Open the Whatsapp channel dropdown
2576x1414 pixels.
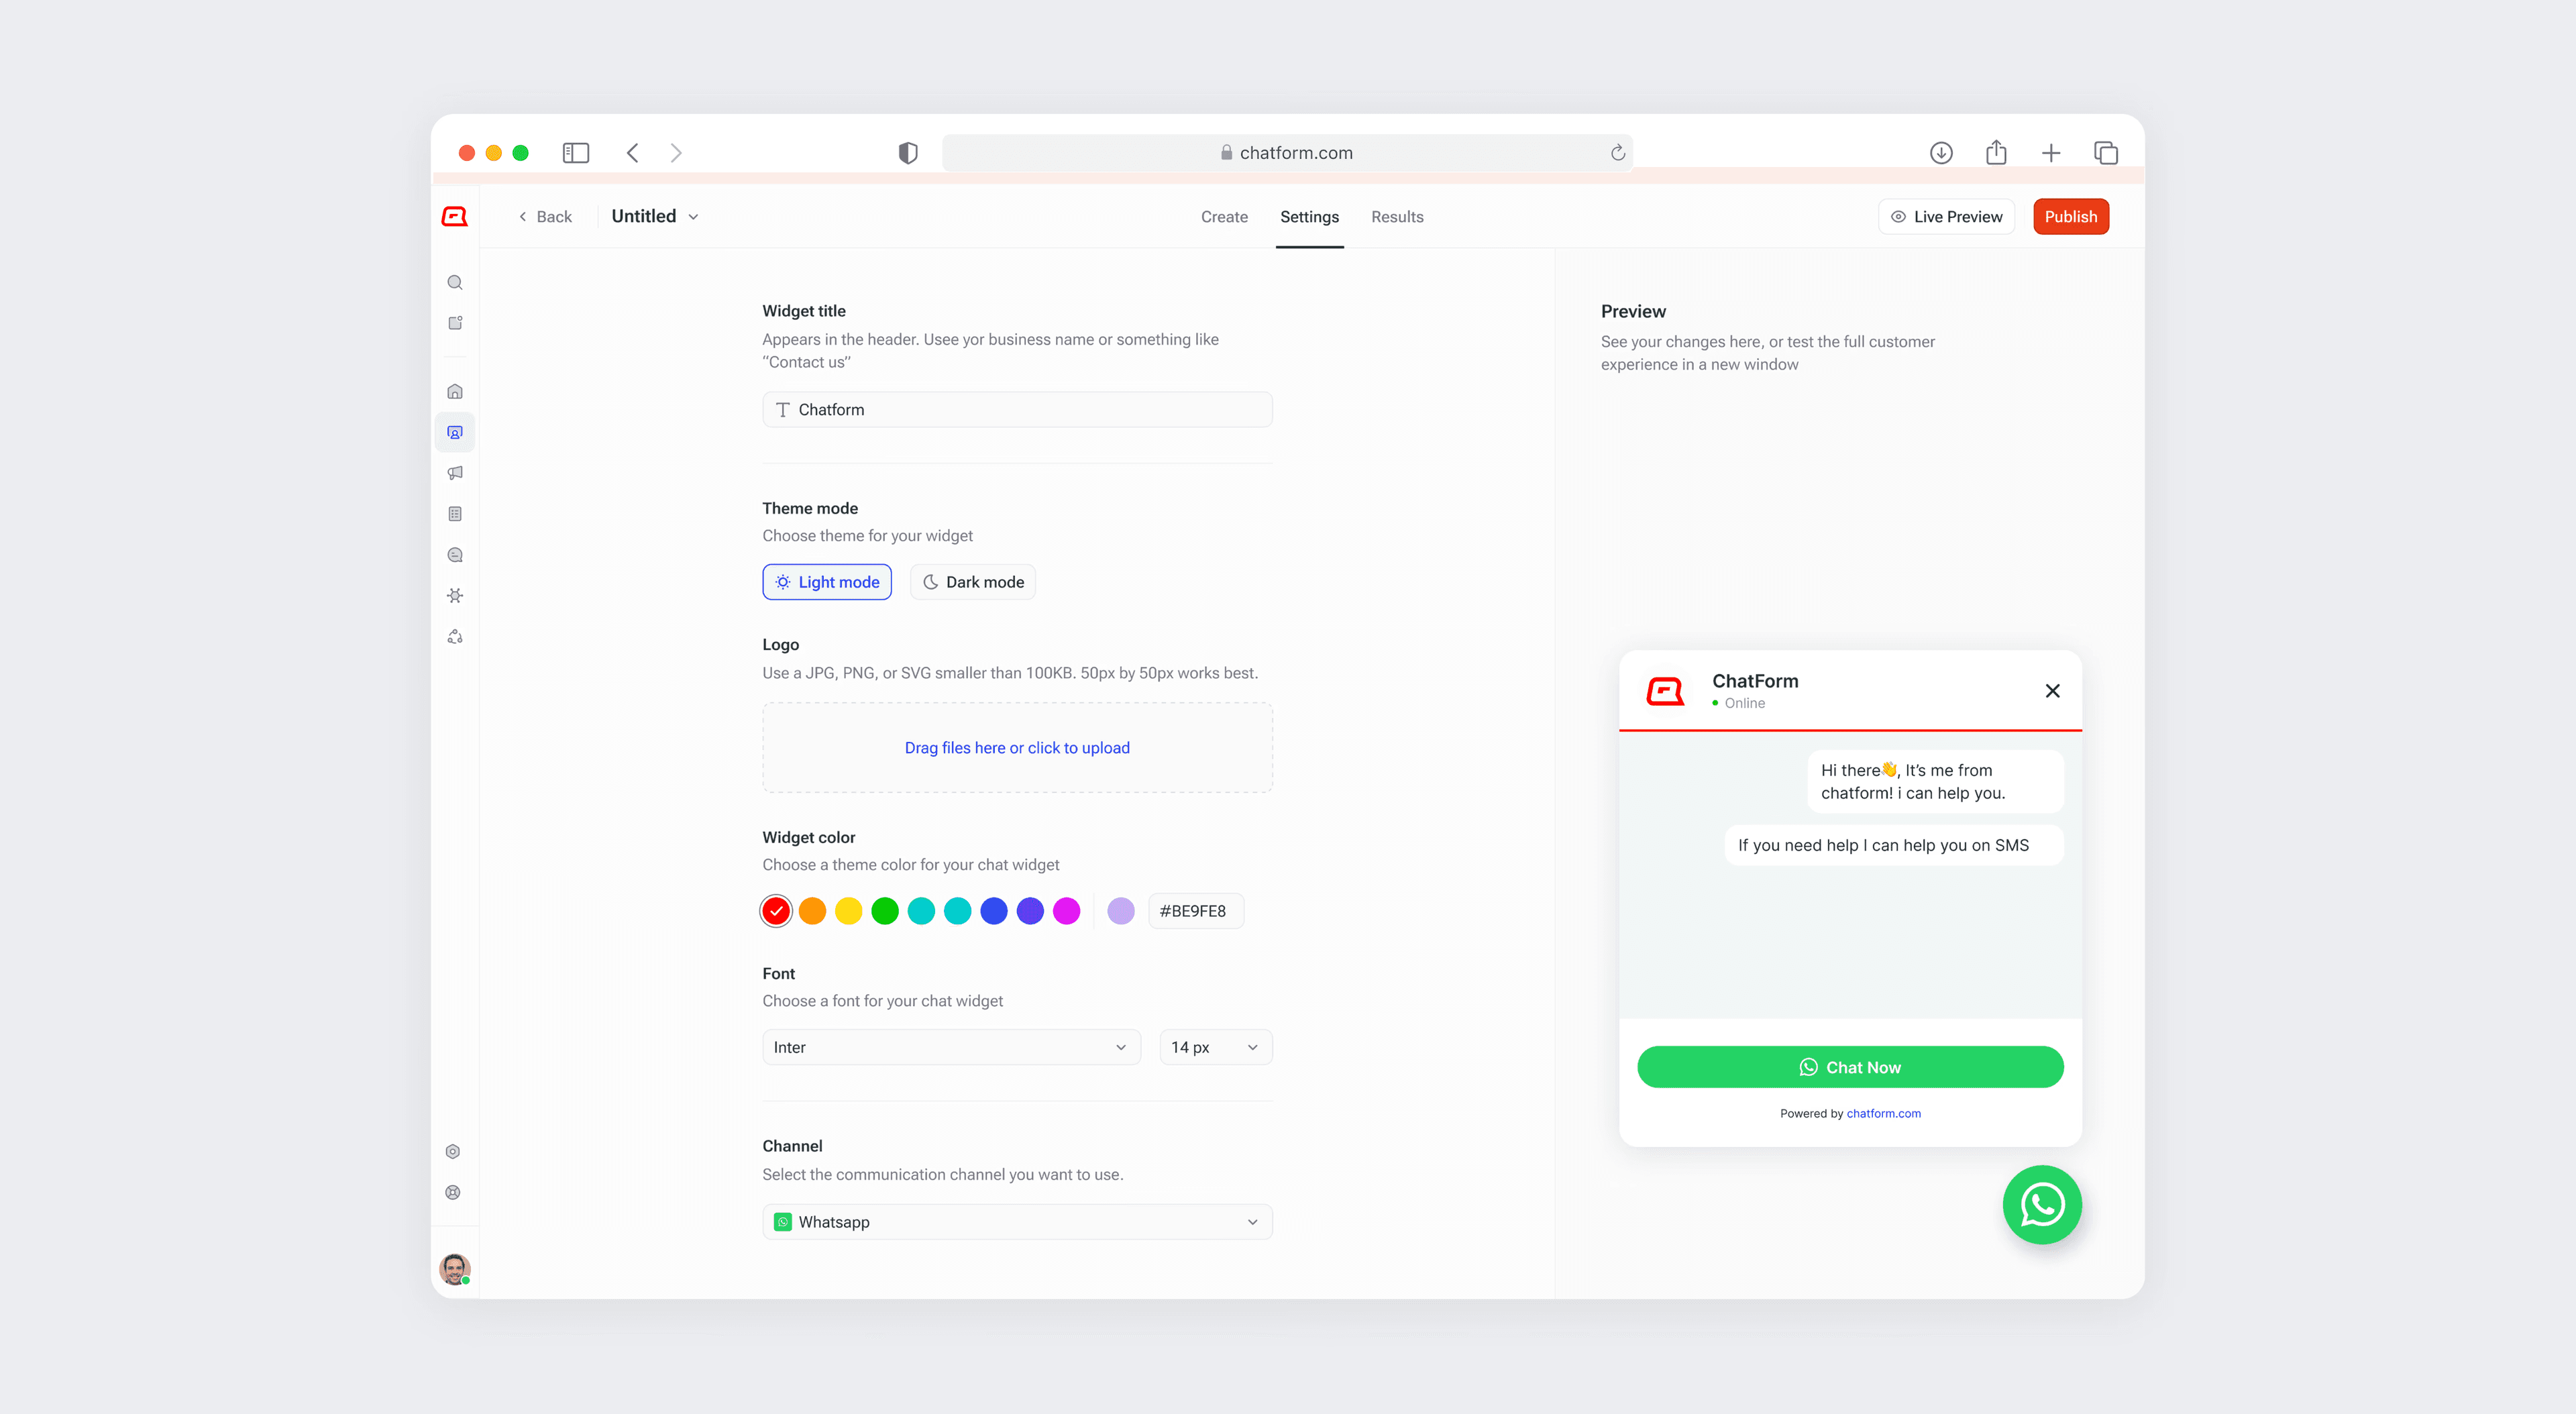pyautogui.click(x=1016, y=1221)
